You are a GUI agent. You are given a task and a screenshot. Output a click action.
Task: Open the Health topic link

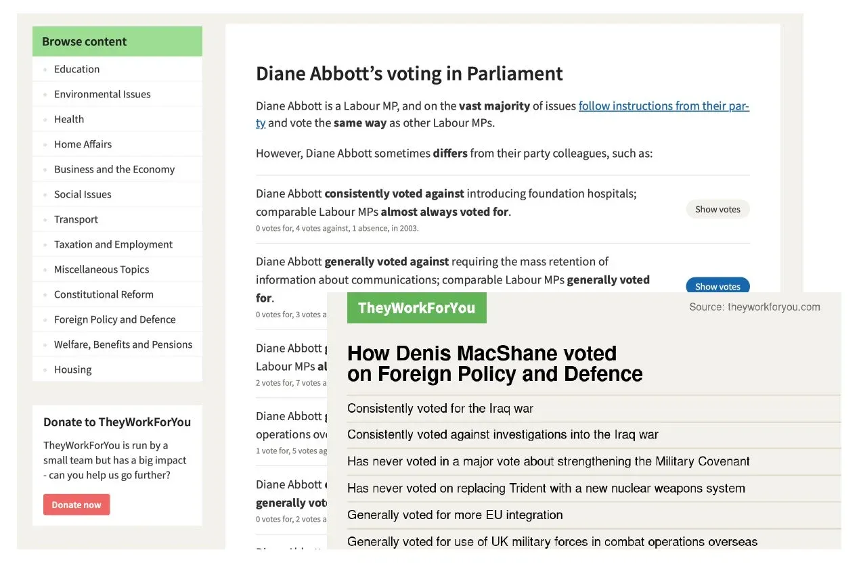point(69,119)
